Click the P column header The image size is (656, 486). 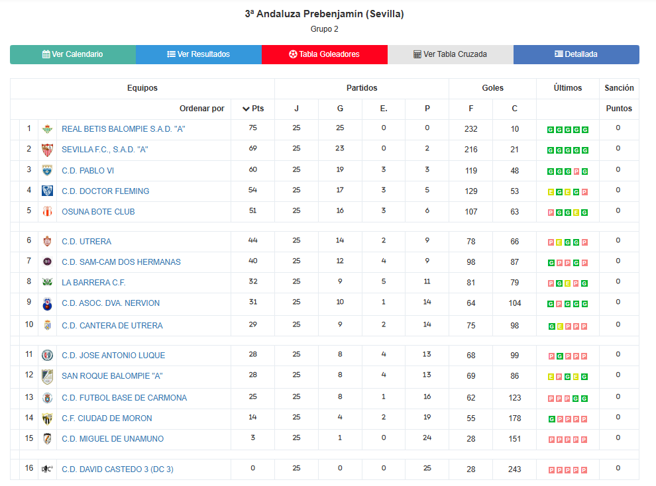point(427,109)
